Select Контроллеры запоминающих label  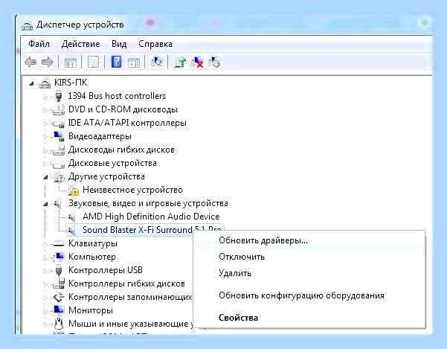click(130, 297)
